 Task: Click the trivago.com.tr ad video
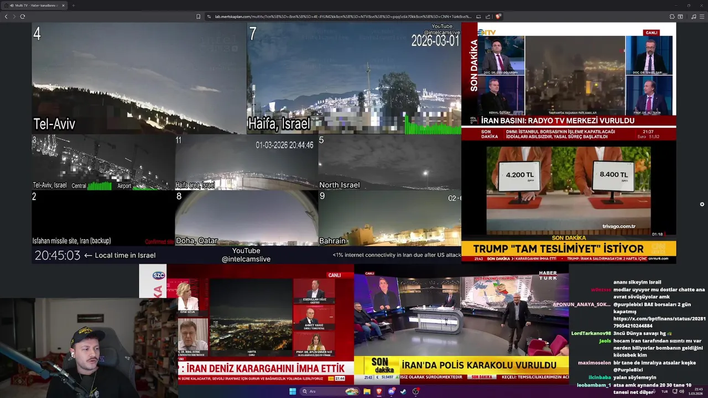coord(569,191)
